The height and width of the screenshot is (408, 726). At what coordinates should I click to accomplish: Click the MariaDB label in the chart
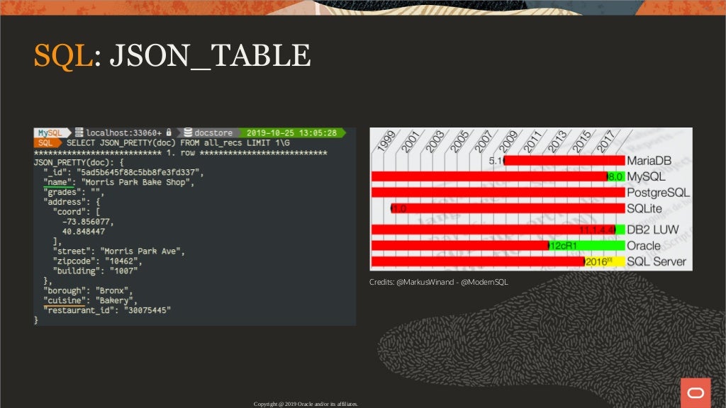pyautogui.click(x=649, y=161)
